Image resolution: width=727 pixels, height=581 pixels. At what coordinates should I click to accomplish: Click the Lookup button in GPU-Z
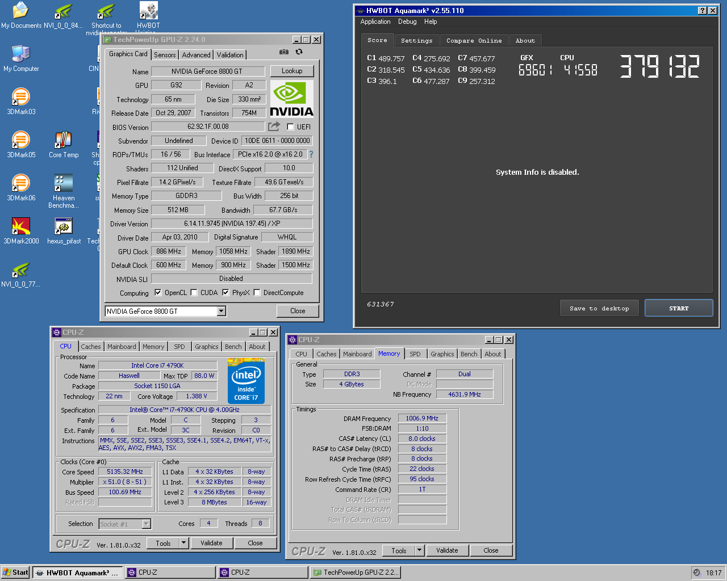pyautogui.click(x=292, y=71)
